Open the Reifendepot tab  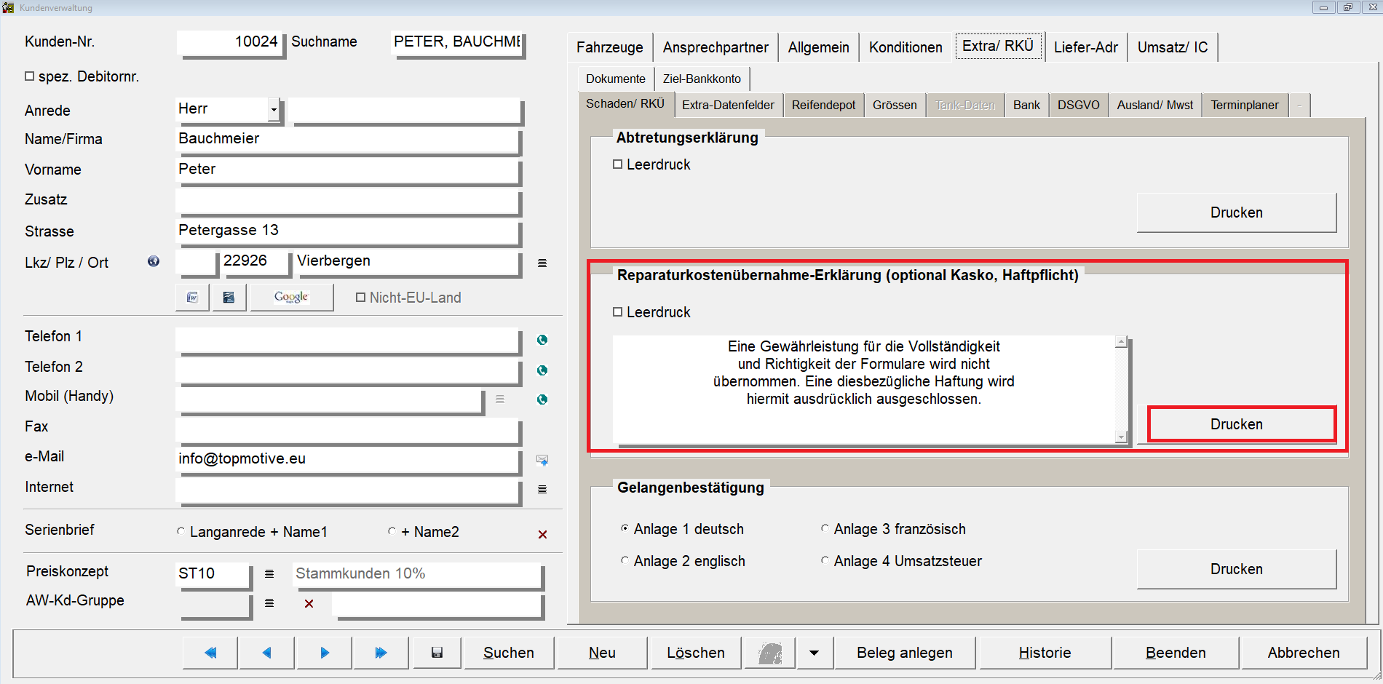pos(823,105)
